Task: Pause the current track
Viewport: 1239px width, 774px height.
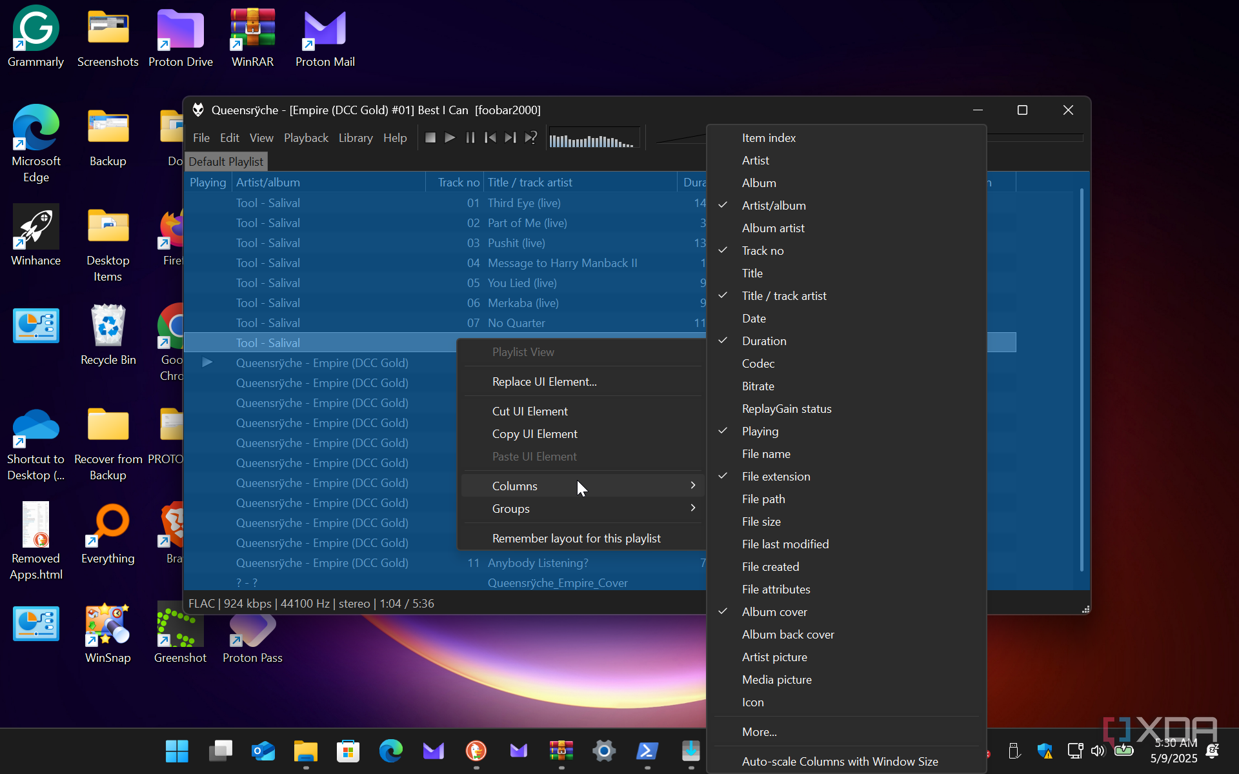Action: [x=470, y=137]
